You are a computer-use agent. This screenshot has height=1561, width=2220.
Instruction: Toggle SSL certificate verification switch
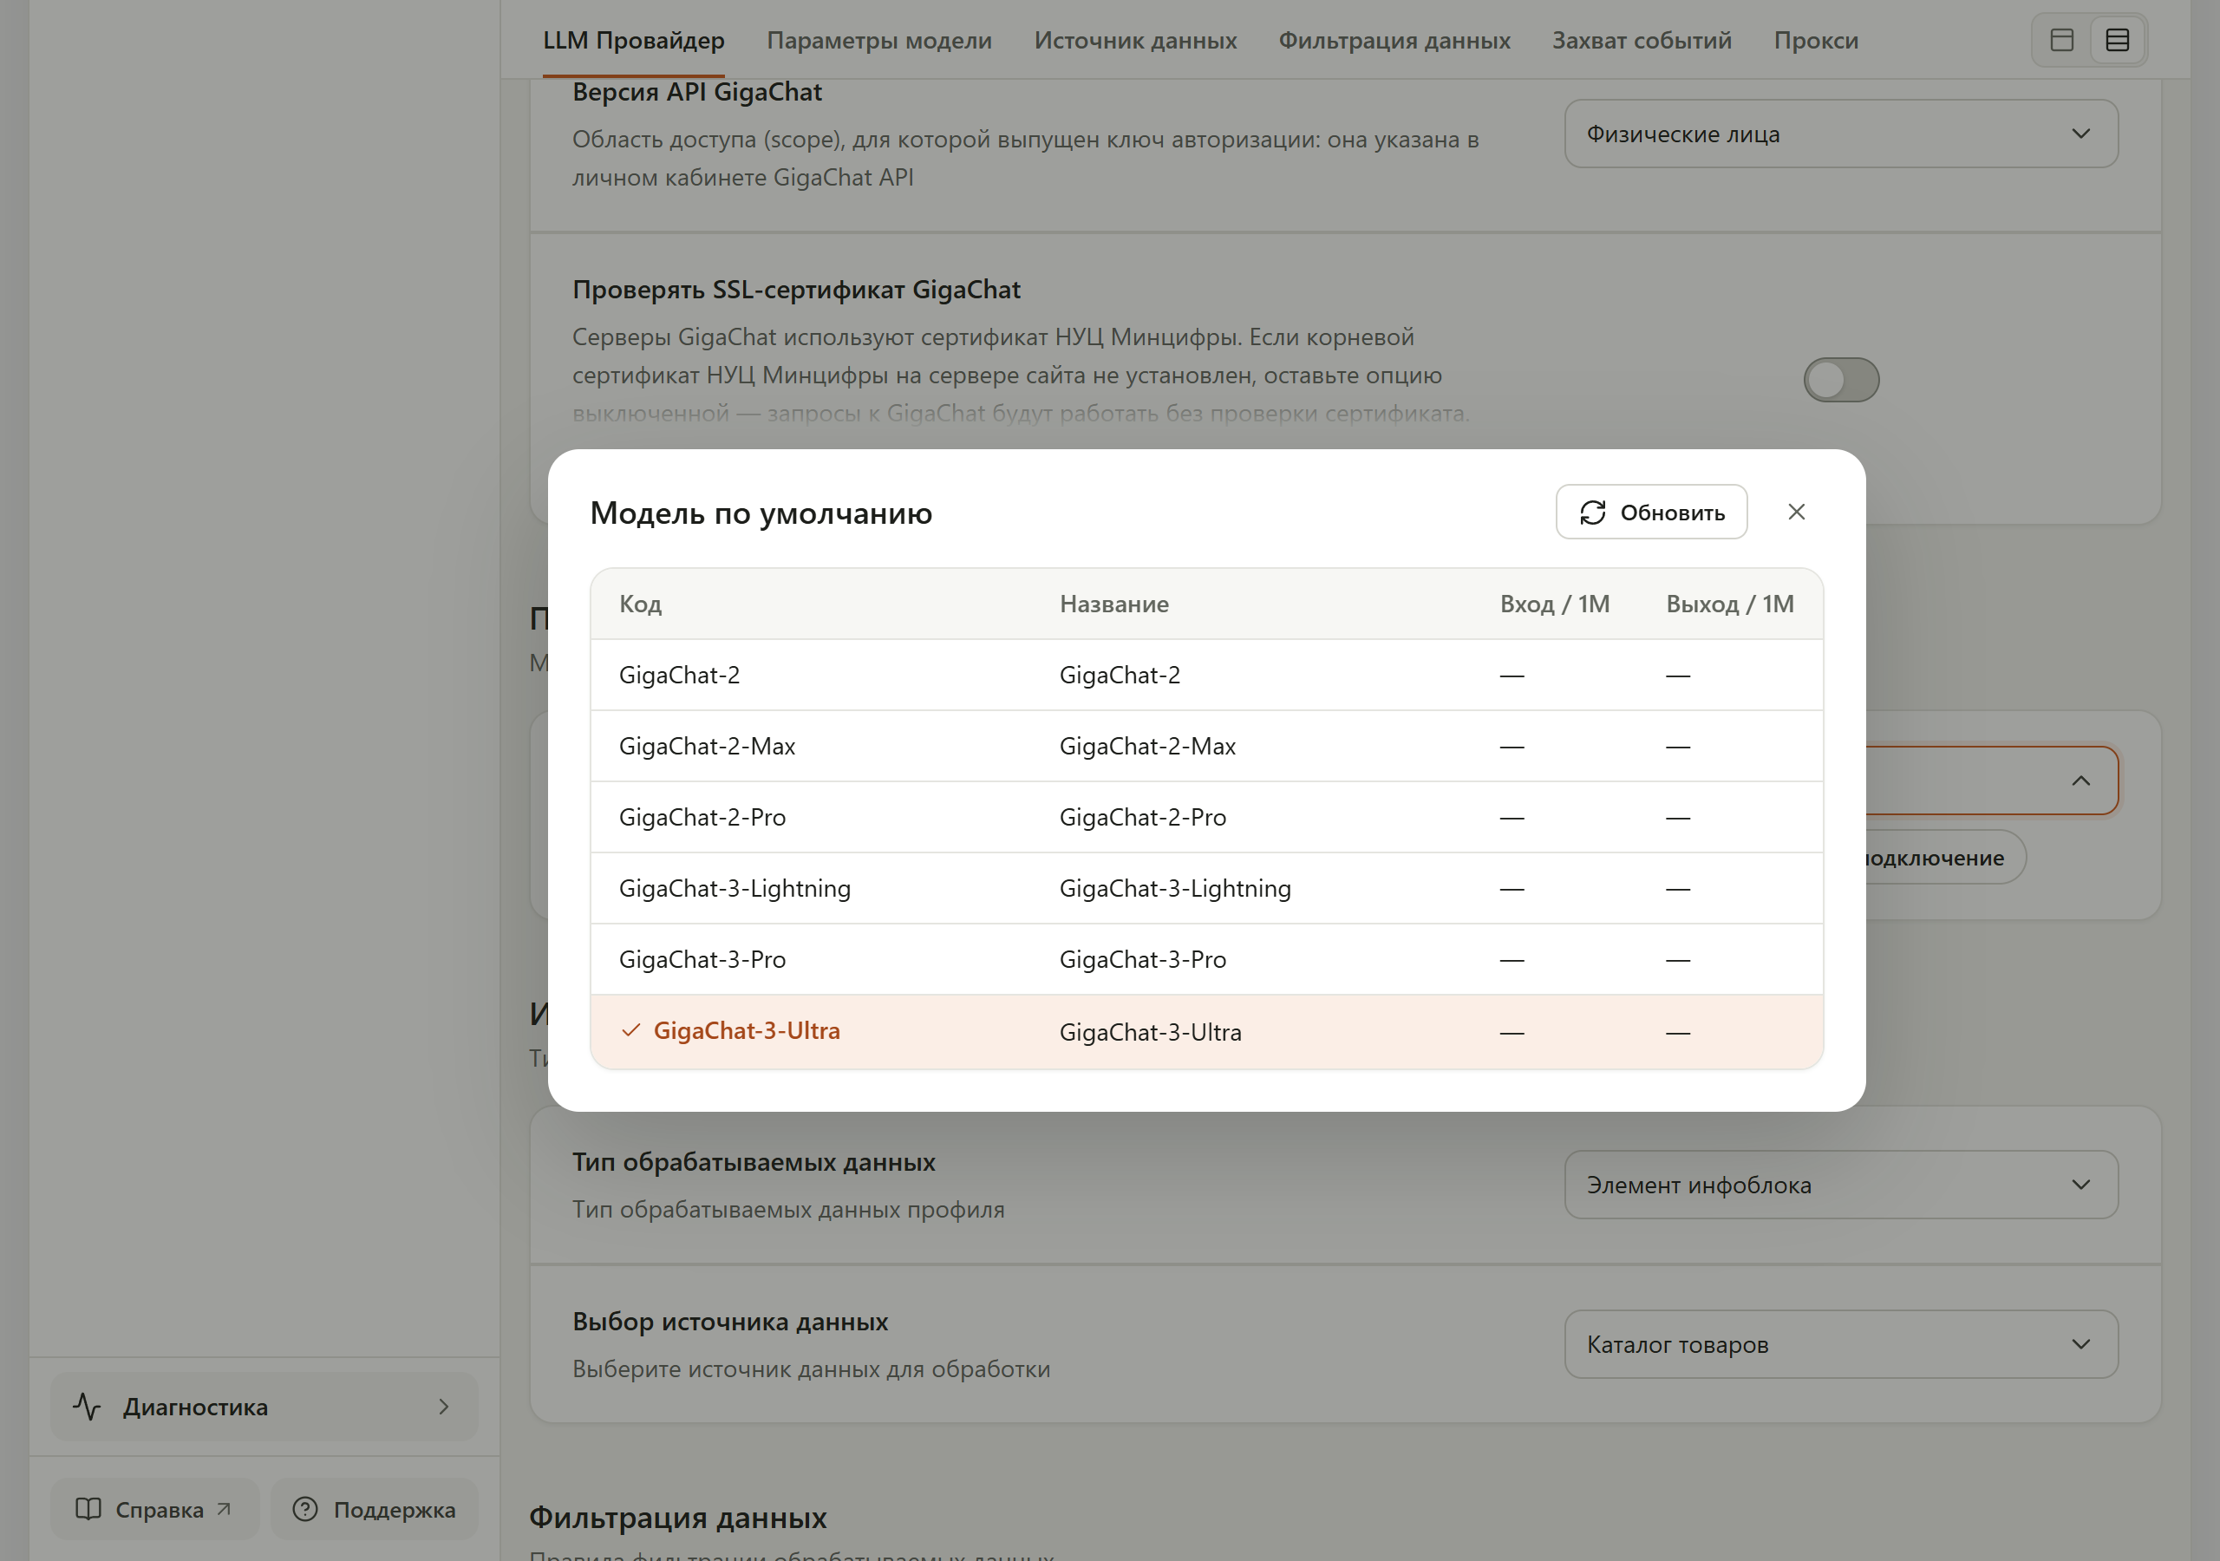coord(1841,379)
